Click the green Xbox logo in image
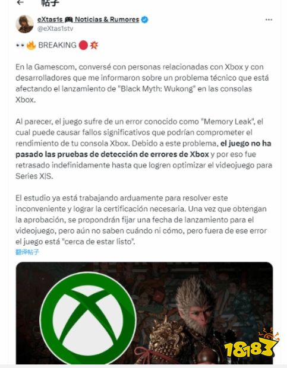 point(88,318)
